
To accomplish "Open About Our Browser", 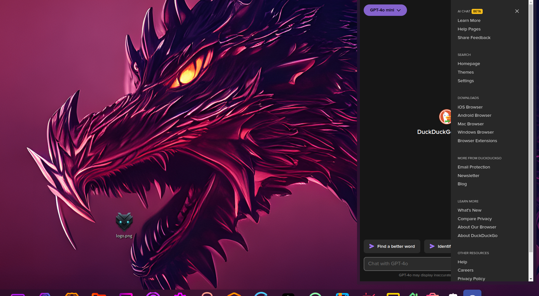I will [477, 227].
